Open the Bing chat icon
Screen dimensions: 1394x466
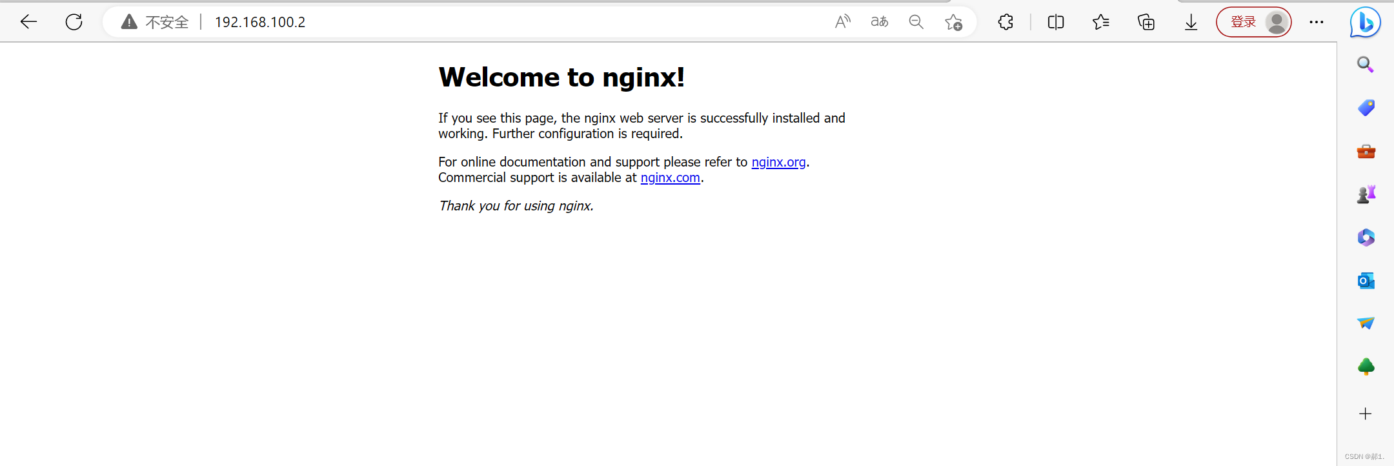(x=1366, y=23)
